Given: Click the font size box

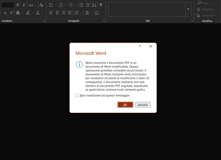Looking at the screenshot, I should 8,5.
